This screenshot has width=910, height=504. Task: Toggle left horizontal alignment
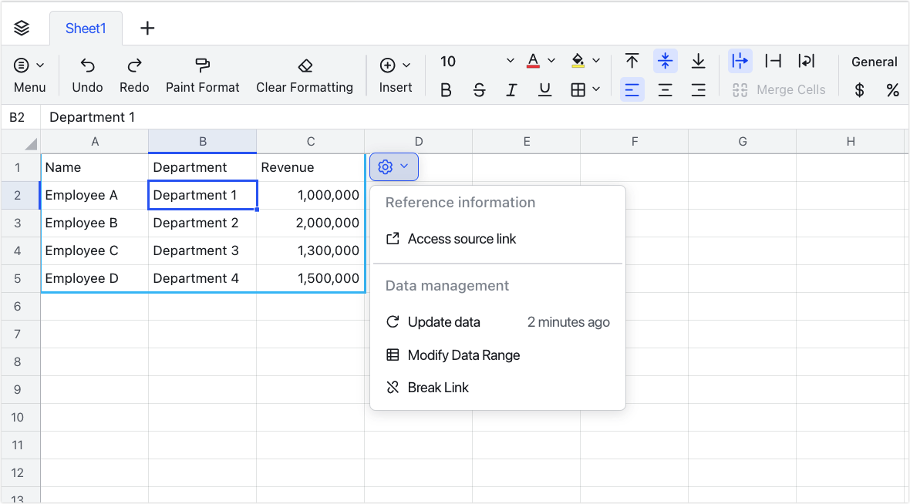tap(632, 89)
